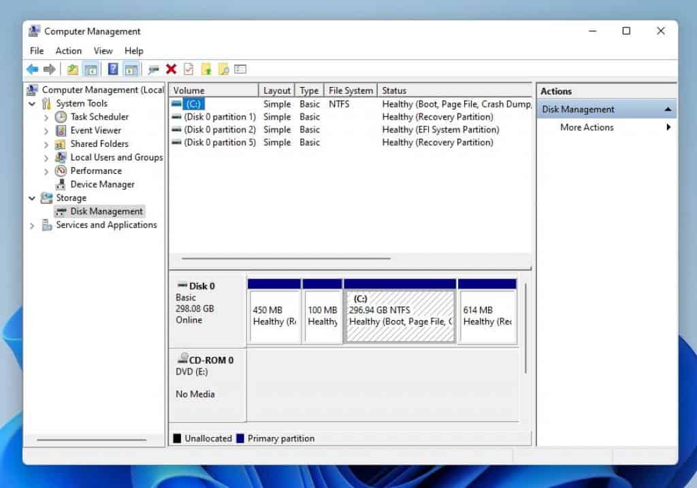Click the blue Primary partition legend swatch
Viewport: 697px width, 488px height.
coord(240,438)
